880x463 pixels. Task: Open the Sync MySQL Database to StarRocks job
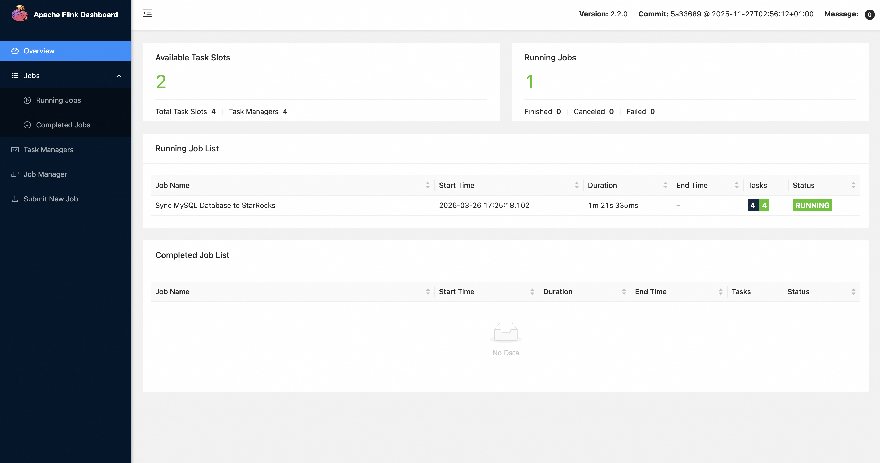(215, 205)
